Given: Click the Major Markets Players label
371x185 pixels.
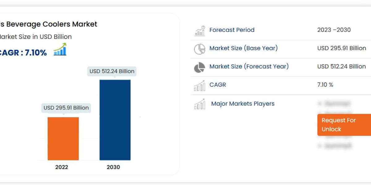Looking at the screenshot, I should tap(243, 104).
